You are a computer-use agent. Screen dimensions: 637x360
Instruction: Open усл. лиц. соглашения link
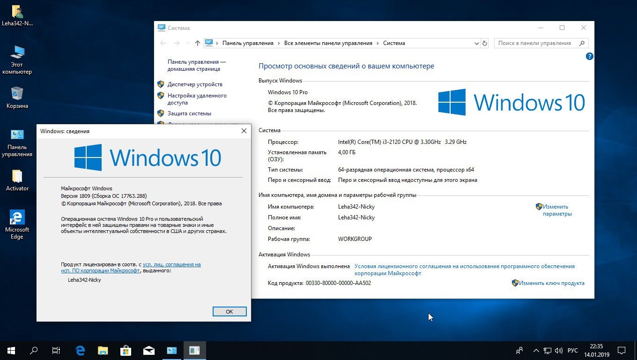tap(171, 264)
